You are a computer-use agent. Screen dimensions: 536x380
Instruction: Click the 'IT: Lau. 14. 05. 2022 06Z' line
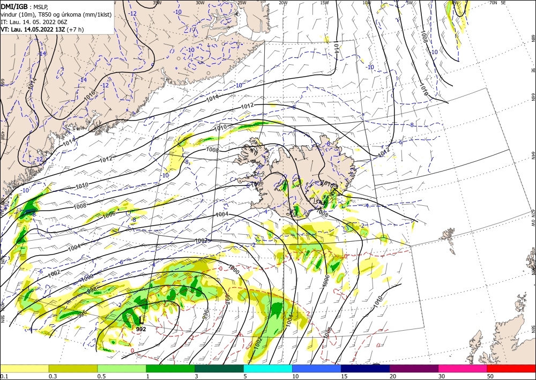tap(33, 22)
